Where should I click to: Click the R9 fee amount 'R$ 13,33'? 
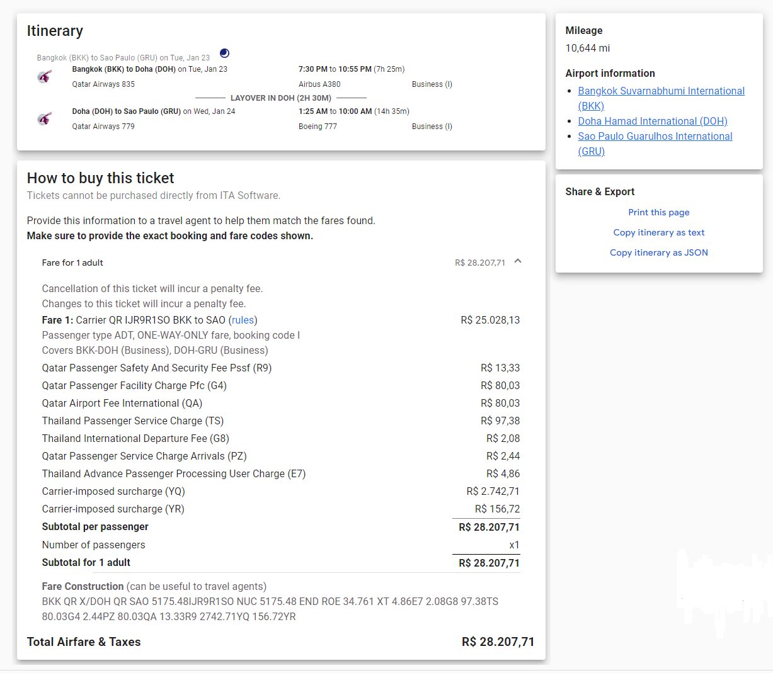pos(500,368)
